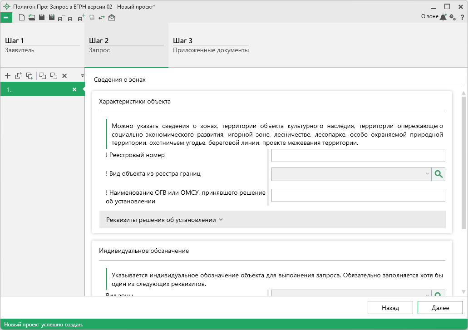
Task: Open notifications via the bell icon
Action: tap(443, 17)
